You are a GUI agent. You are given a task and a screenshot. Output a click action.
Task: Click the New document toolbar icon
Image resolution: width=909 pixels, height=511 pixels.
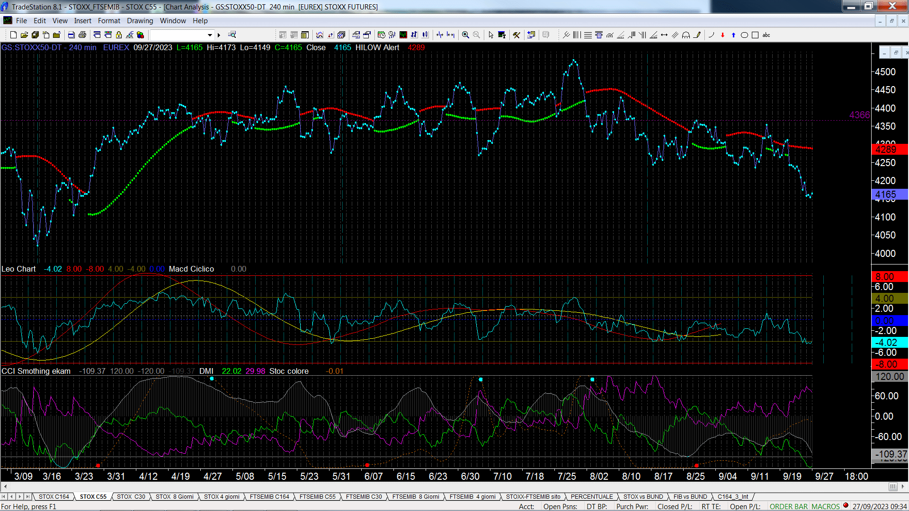coord(13,35)
